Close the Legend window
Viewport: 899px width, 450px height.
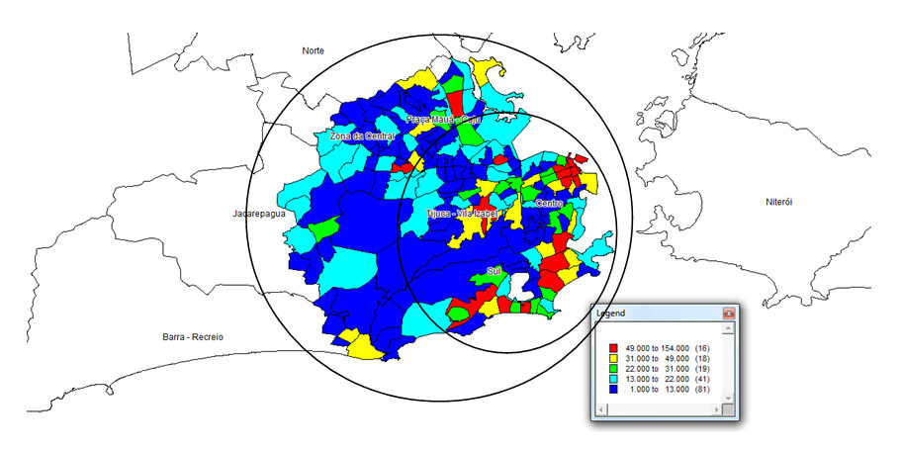tap(729, 314)
